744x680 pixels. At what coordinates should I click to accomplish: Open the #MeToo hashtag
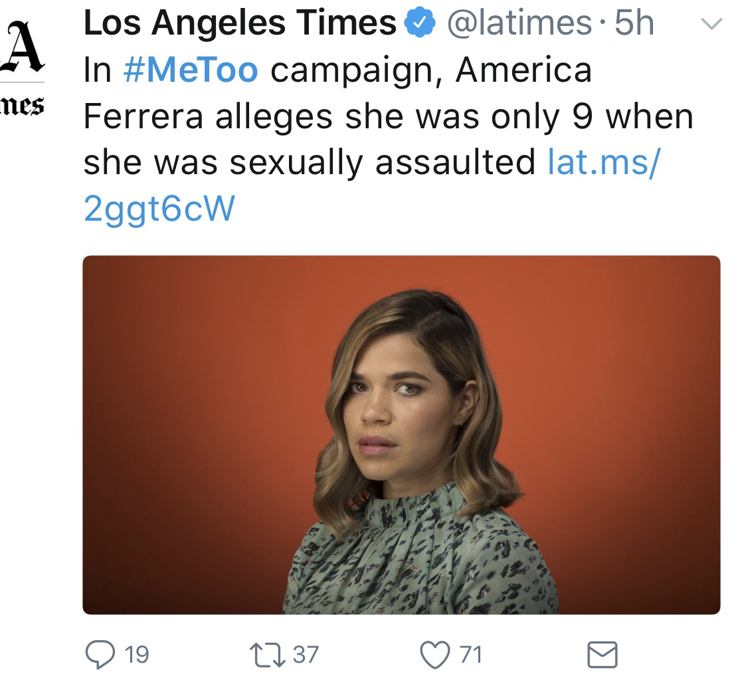(191, 71)
